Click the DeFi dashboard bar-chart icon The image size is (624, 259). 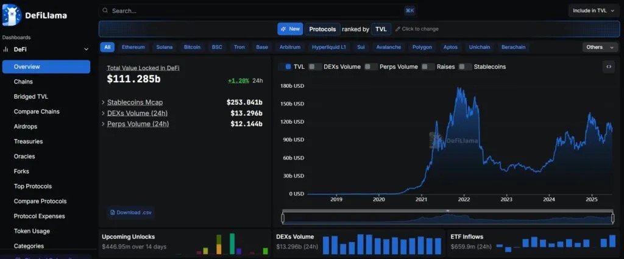5,49
